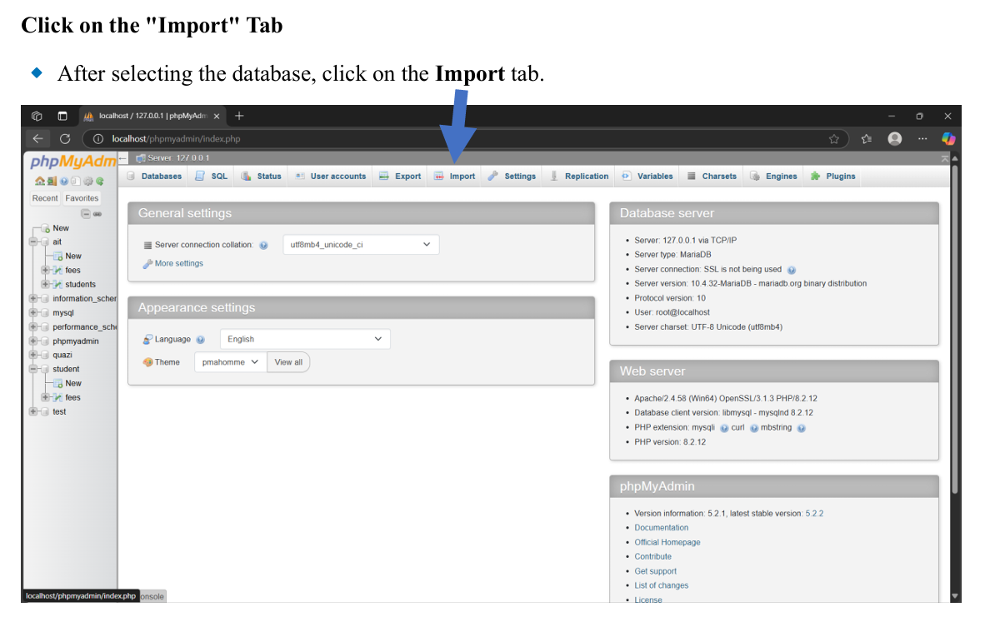
Task: Click the browser workspaces icon
Action: (x=37, y=116)
